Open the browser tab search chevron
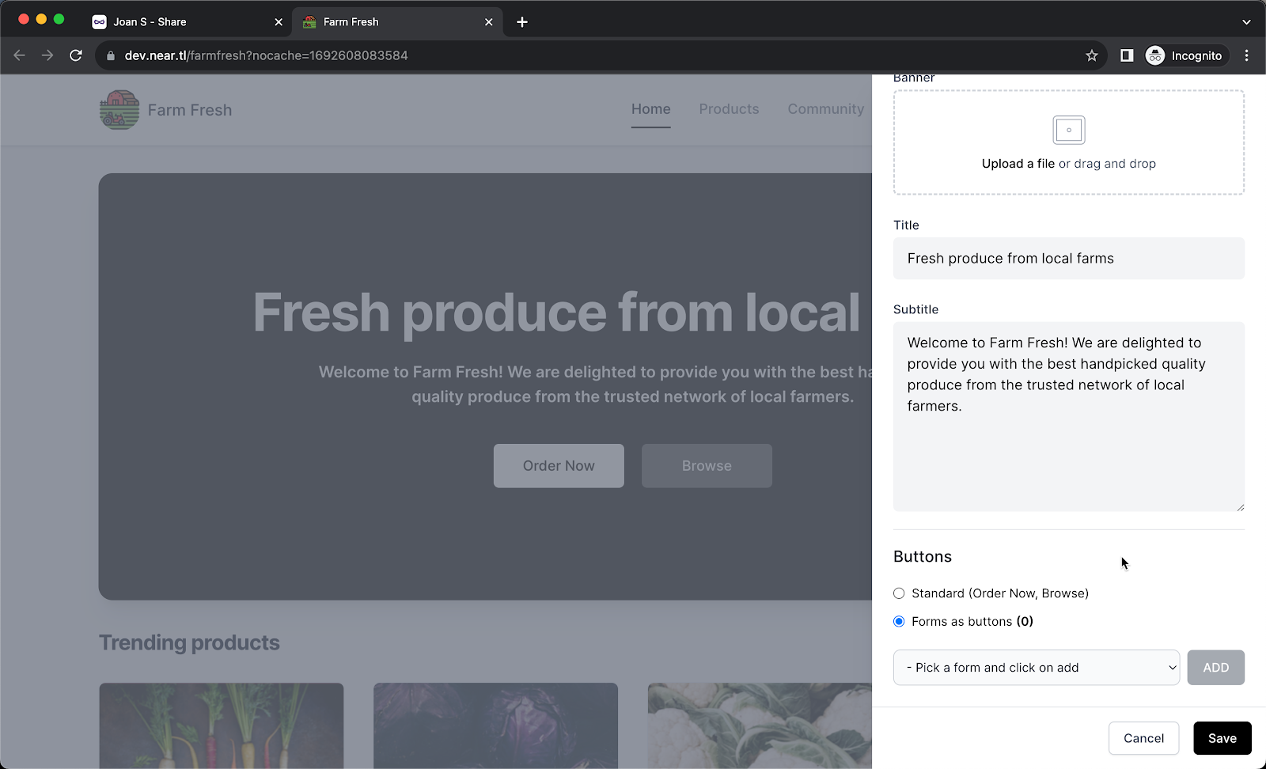This screenshot has height=769, width=1266. (x=1247, y=21)
